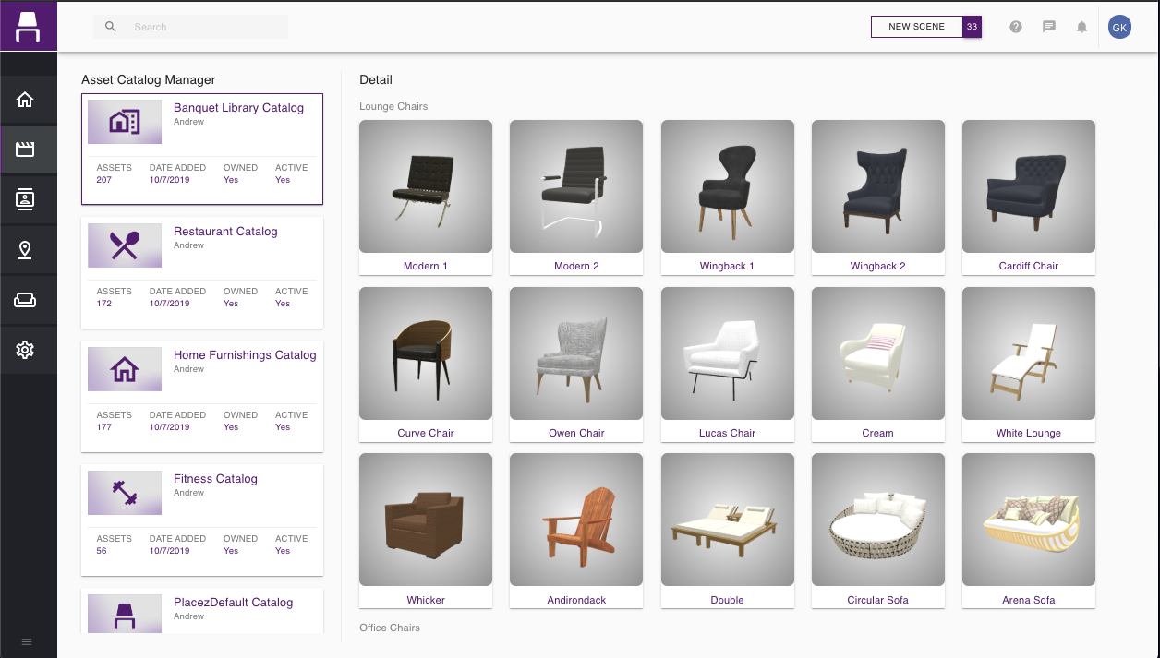Open the Restaurant Catalog title
This screenshot has height=658, width=1160.
(225, 232)
